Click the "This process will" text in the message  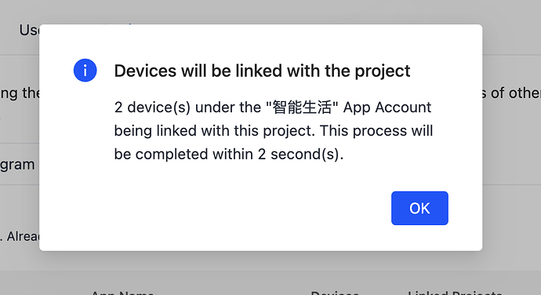point(376,131)
